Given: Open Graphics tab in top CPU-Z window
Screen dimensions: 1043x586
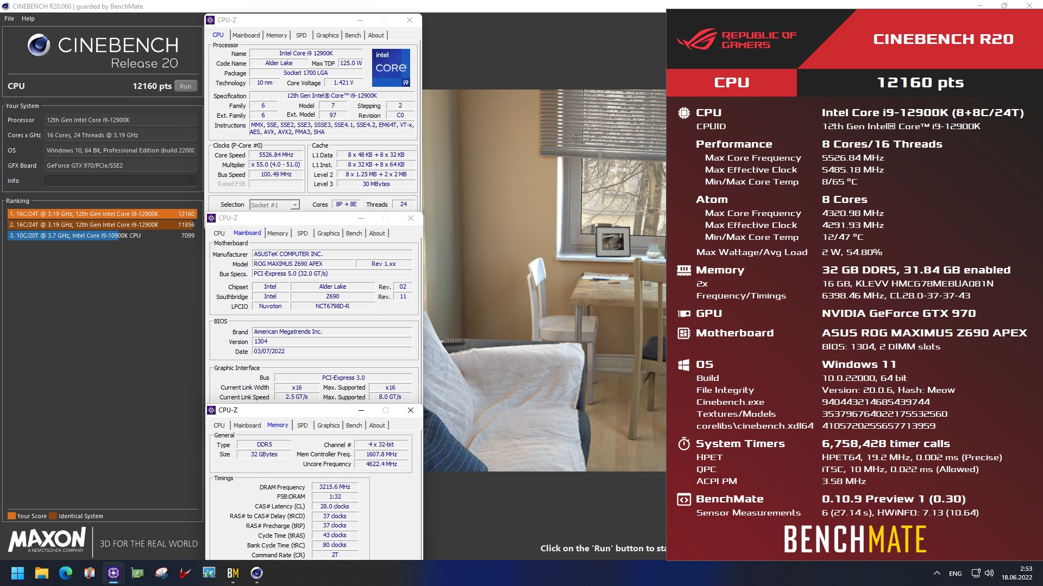Looking at the screenshot, I should click(328, 35).
